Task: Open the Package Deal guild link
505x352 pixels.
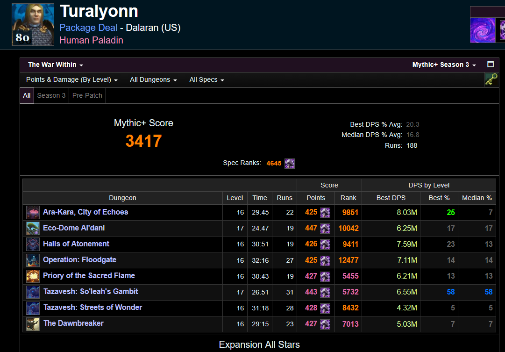Action: click(x=88, y=28)
